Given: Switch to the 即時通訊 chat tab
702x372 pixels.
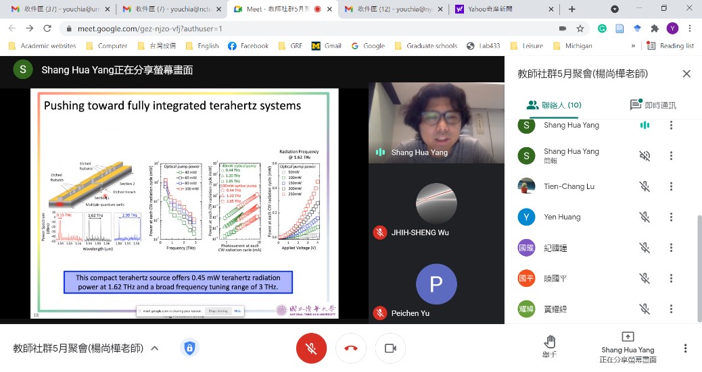Looking at the screenshot, I should tap(653, 105).
